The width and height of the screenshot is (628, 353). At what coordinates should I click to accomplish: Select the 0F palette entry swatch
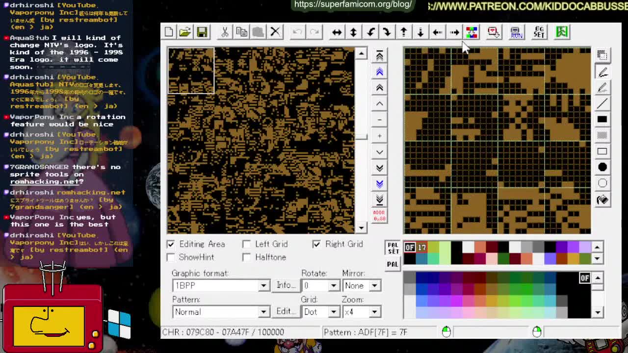(x=410, y=248)
